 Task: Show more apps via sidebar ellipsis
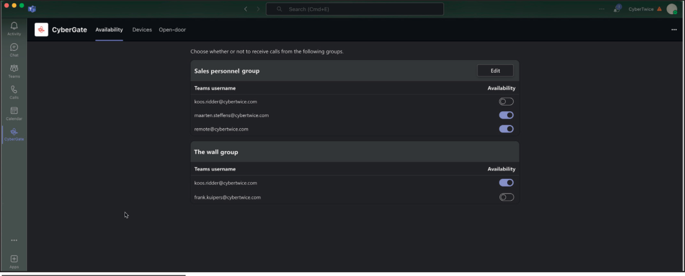14,241
